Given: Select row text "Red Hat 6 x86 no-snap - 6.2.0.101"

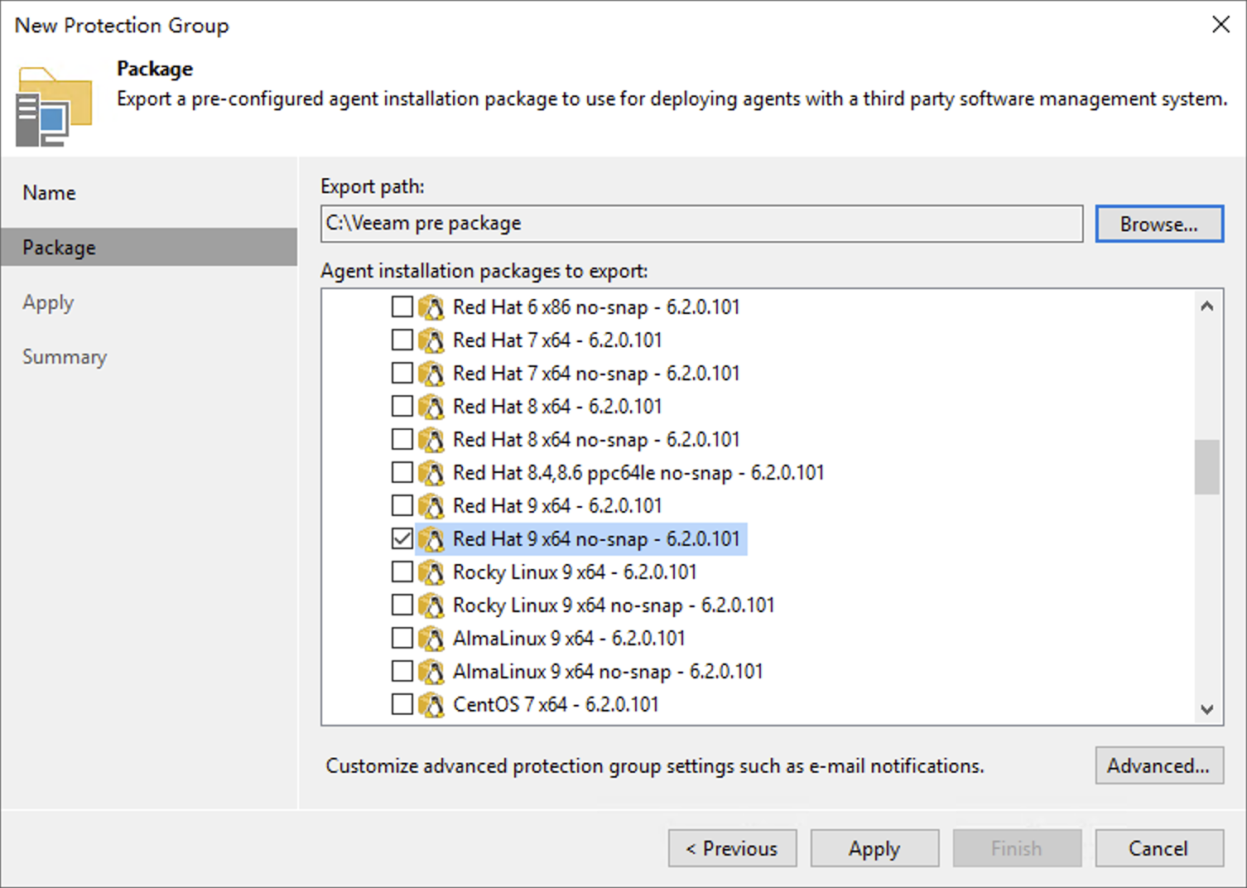Looking at the screenshot, I should pyautogui.click(x=596, y=307).
